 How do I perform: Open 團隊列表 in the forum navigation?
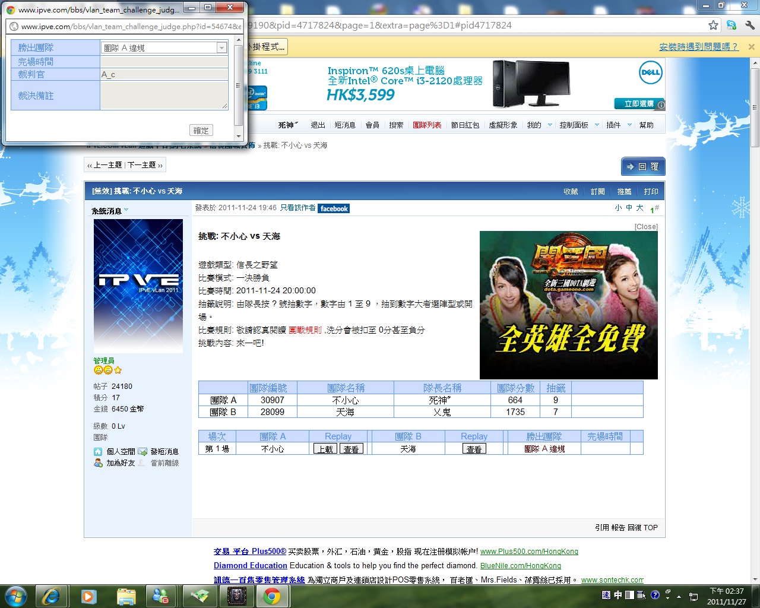pyautogui.click(x=427, y=125)
